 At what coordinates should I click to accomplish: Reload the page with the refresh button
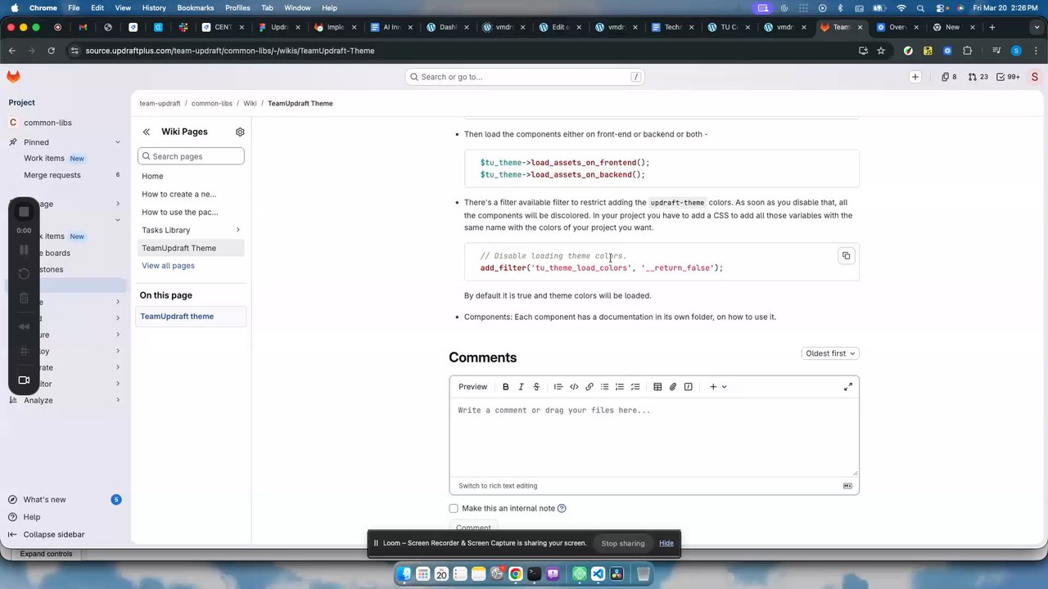click(51, 51)
